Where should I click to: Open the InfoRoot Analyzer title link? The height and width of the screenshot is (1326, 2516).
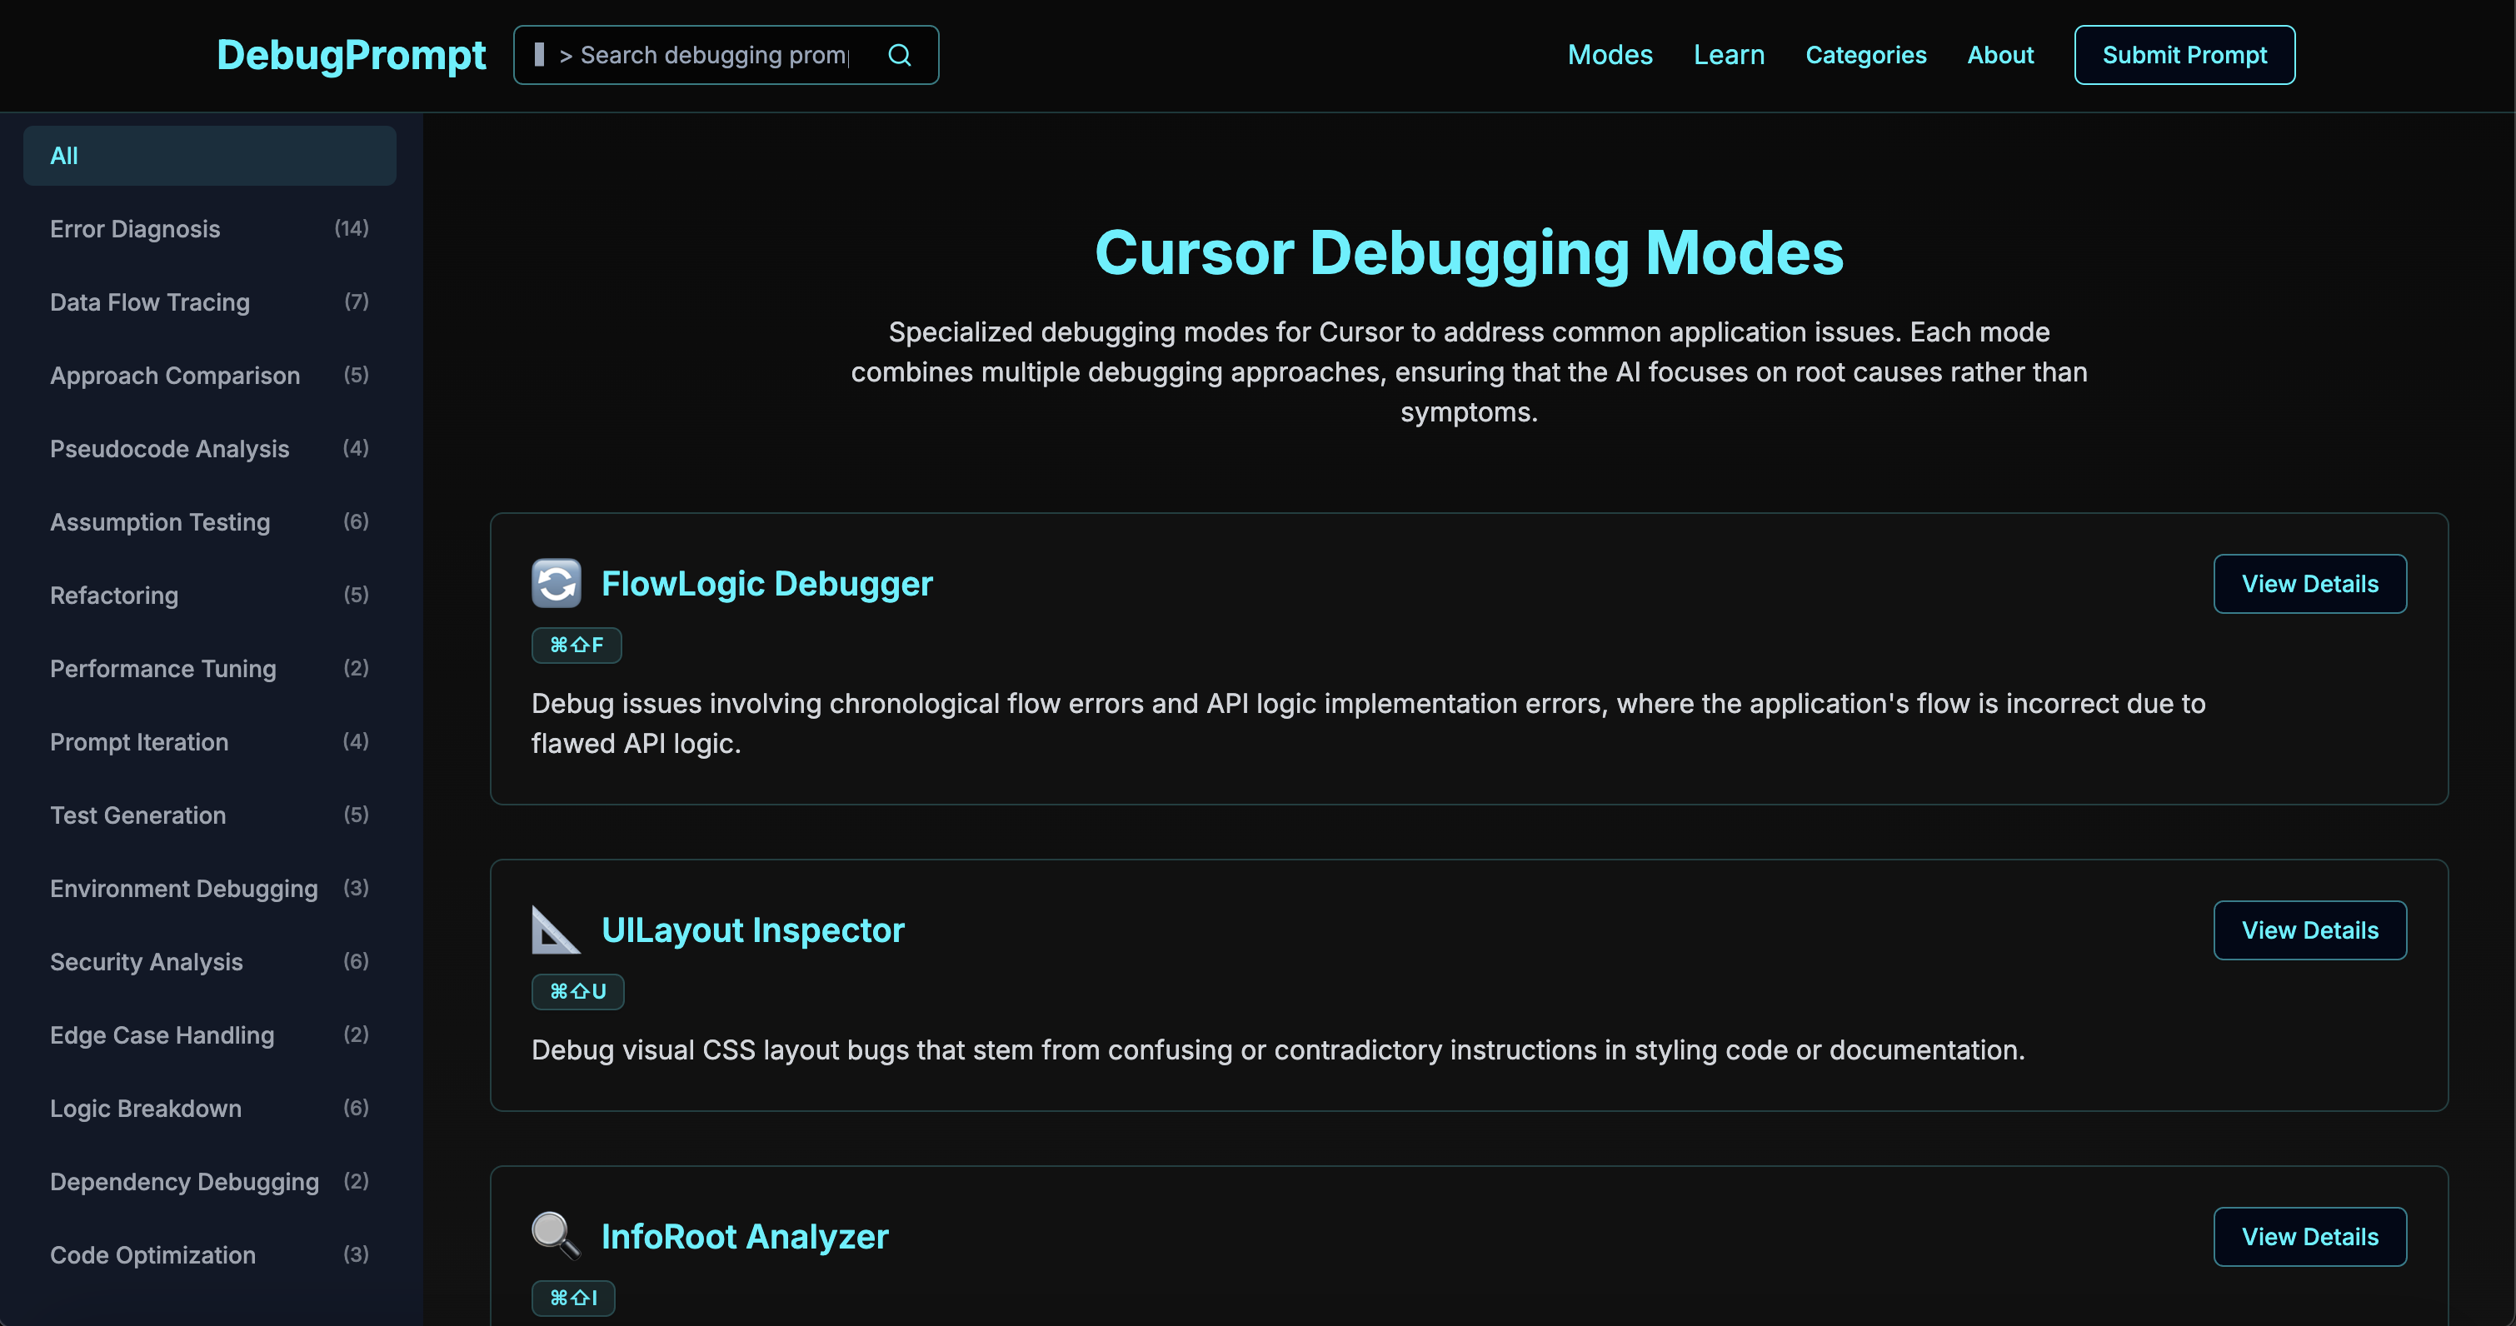pyautogui.click(x=744, y=1236)
